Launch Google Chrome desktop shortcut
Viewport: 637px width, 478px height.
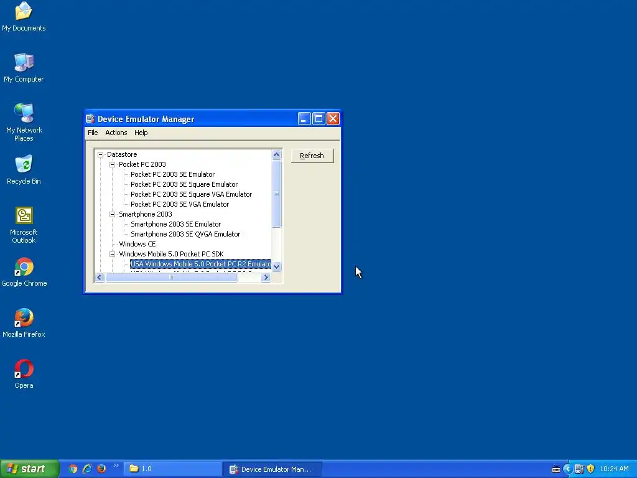tap(24, 271)
